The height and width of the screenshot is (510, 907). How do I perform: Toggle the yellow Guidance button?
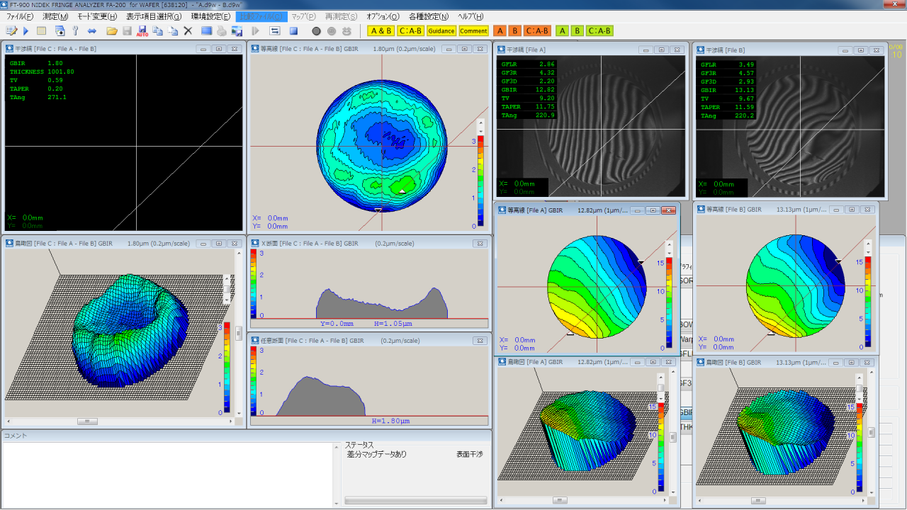click(x=441, y=31)
